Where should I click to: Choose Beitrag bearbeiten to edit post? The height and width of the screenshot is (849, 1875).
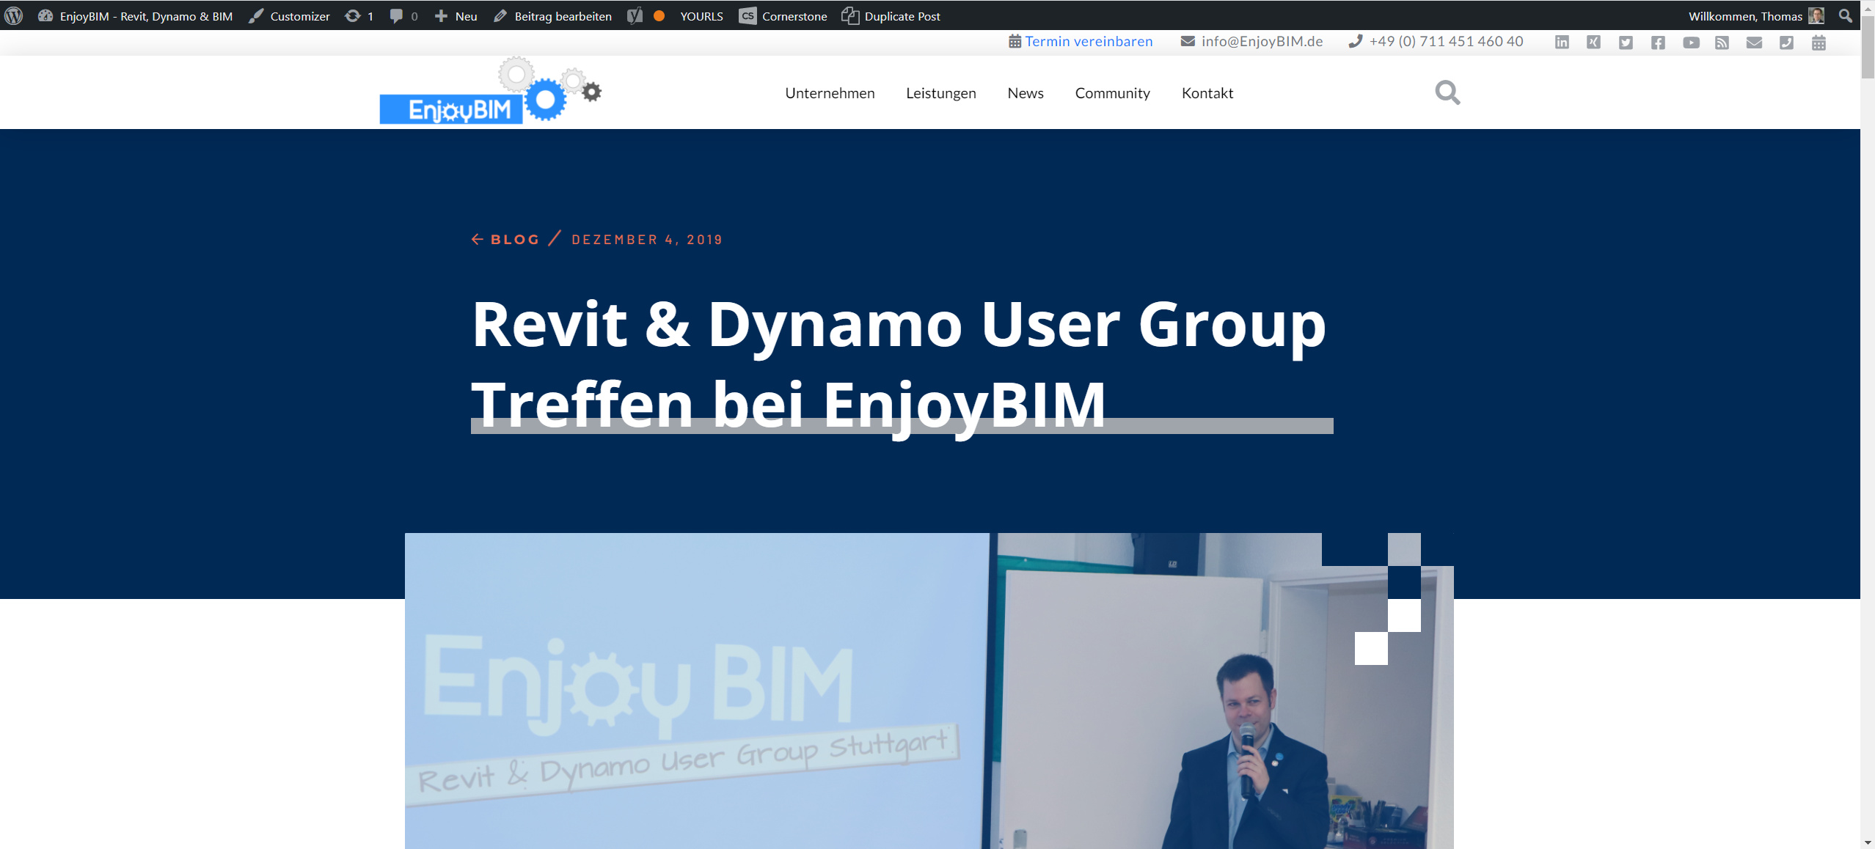[552, 15]
